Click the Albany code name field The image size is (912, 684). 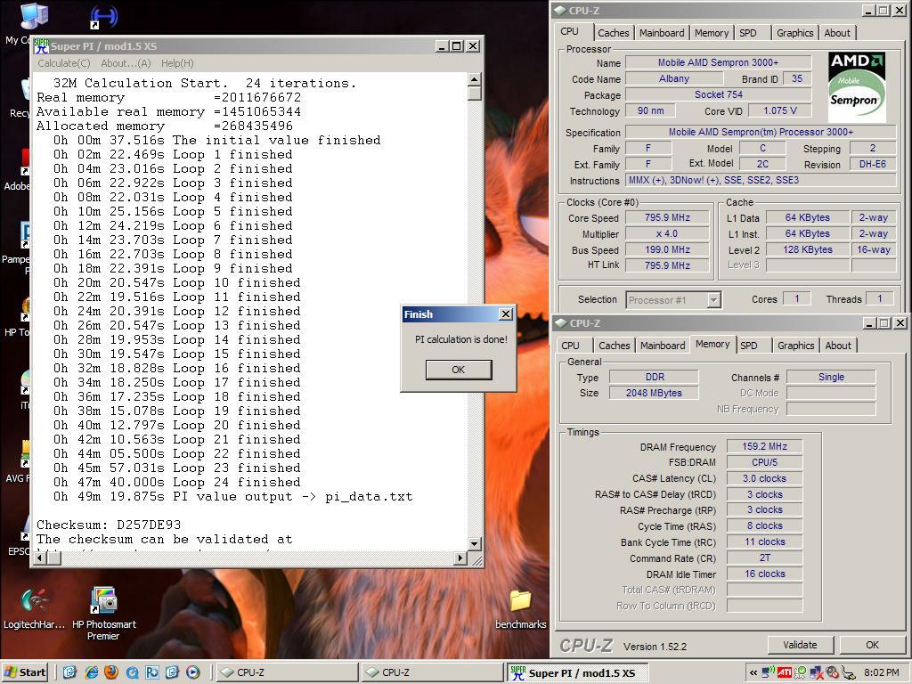point(673,78)
